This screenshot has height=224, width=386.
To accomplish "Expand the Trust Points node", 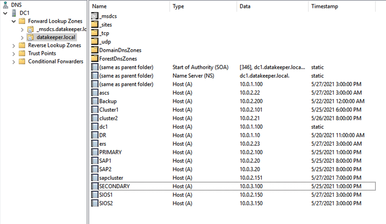I will click(x=14, y=53).
